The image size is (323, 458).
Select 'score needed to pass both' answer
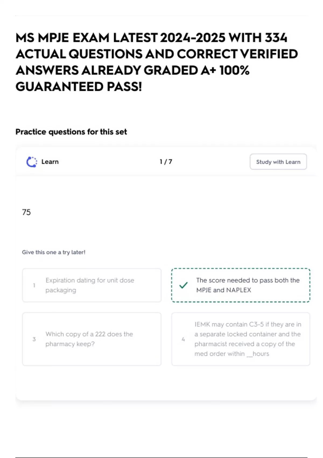248,285
